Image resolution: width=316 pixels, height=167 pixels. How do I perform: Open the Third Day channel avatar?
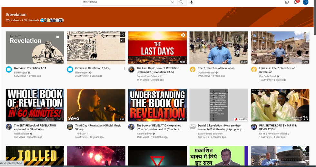tap(70, 127)
